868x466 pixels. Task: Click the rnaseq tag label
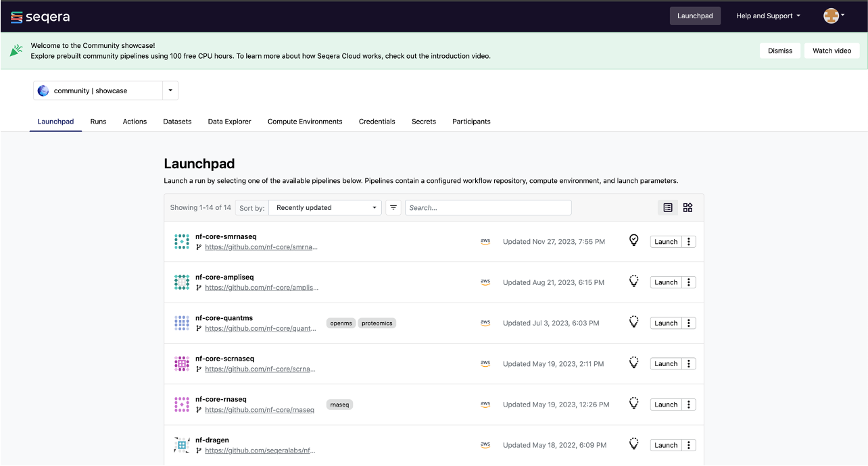[339, 405]
